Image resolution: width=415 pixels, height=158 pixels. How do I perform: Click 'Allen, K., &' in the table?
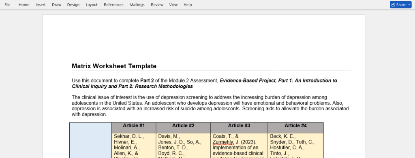pos(126,153)
